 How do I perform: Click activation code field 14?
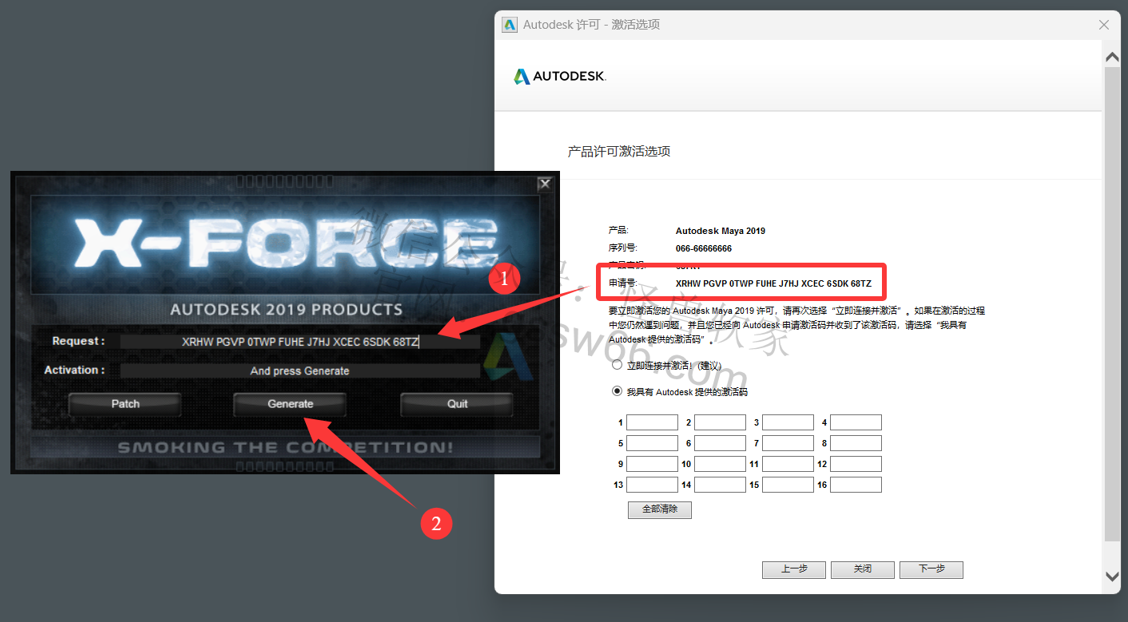[x=720, y=485]
